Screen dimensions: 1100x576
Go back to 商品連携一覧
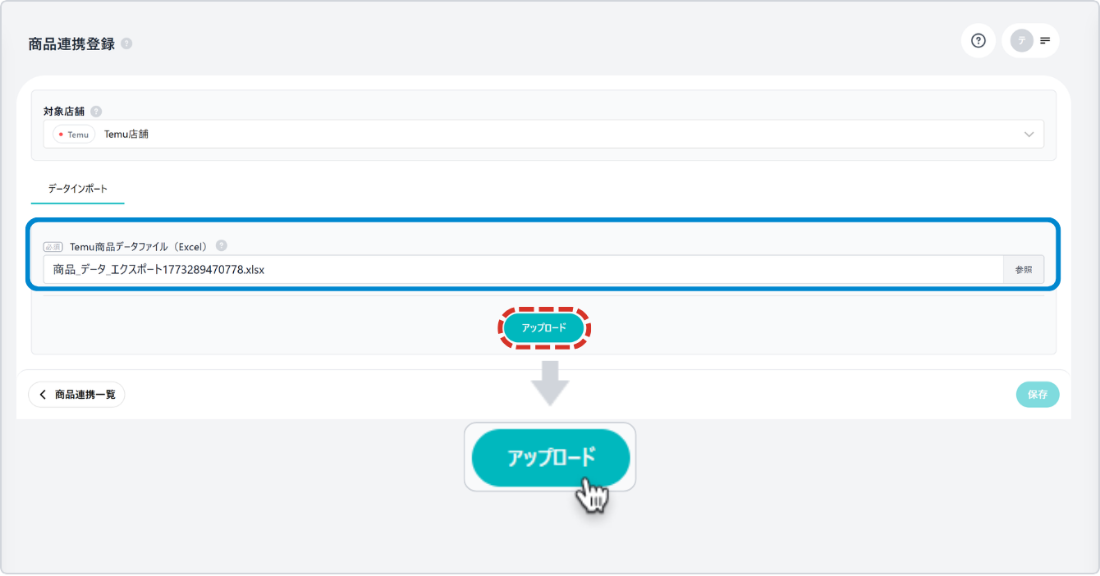pyautogui.click(x=77, y=395)
